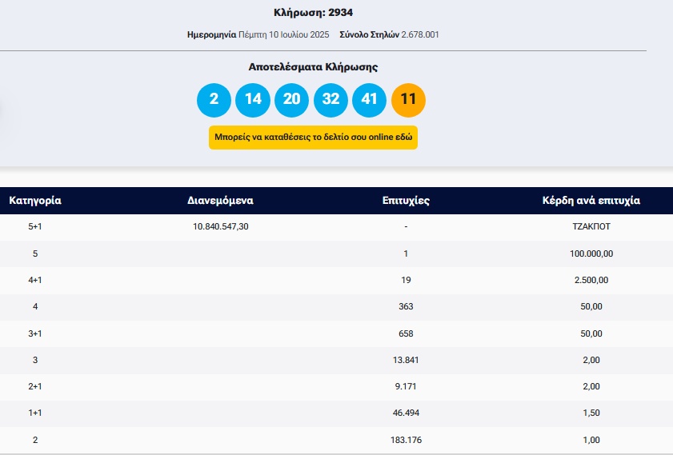Image resolution: width=673 pixels, height=455 pixels.
Task: Click the Σύνολο Στηλών 2.678.001 text
Action: tap(389, 34)
